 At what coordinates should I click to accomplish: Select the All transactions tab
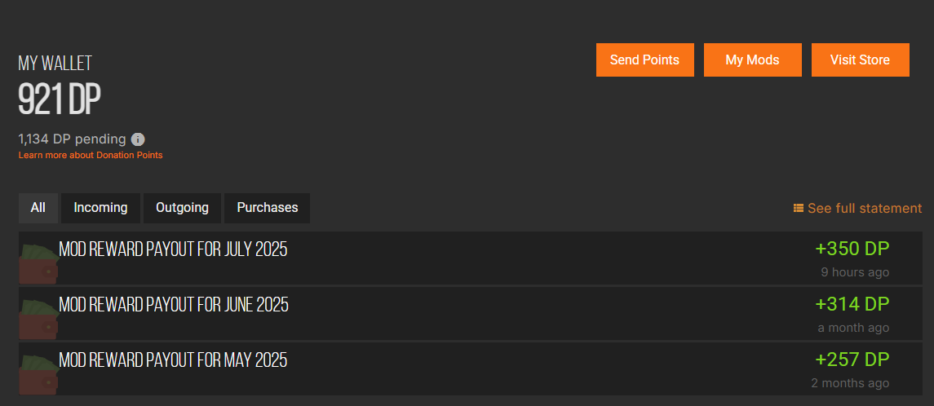click(x=38, y=208)
